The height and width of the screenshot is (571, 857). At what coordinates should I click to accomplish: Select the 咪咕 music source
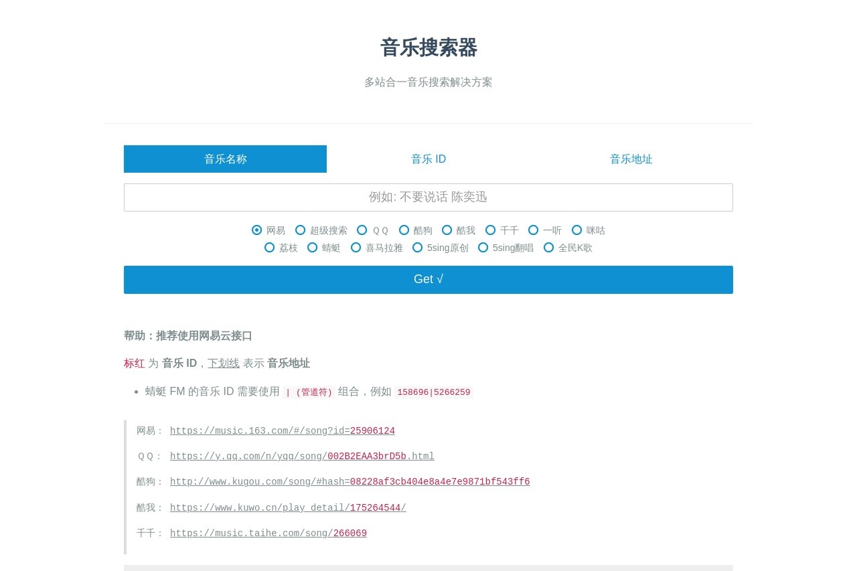point(577,230)
